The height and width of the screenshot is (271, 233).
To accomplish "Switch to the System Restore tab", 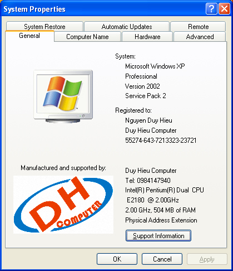I will 44,26.
